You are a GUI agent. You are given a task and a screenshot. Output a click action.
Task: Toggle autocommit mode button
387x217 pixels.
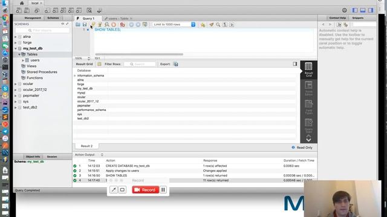tap(145, 25)
